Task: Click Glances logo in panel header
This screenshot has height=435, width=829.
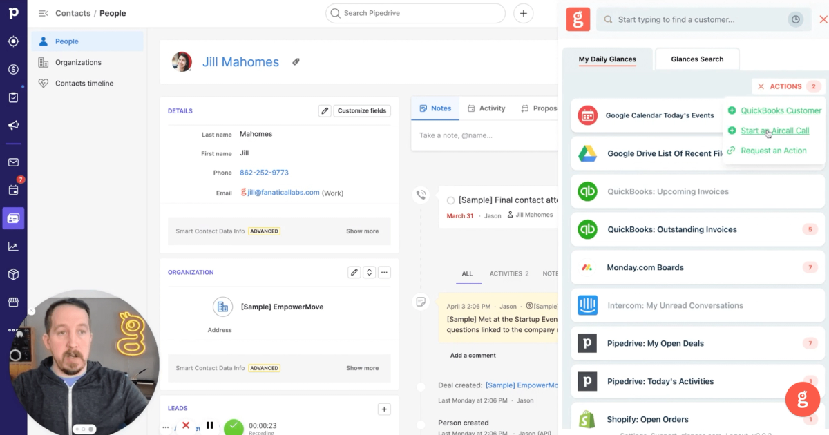Action: coord(578,19)
